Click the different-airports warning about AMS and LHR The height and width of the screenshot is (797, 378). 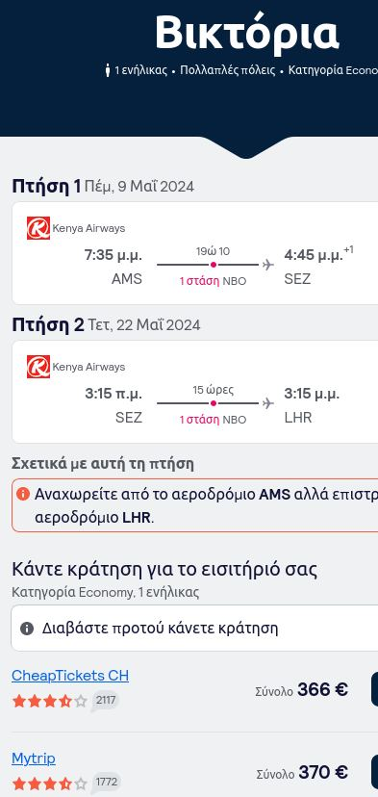pyautogui.click(x=194, y=505)
